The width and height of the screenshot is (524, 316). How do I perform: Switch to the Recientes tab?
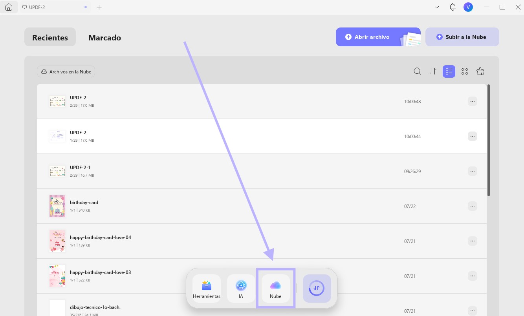[x=50, y=38]
